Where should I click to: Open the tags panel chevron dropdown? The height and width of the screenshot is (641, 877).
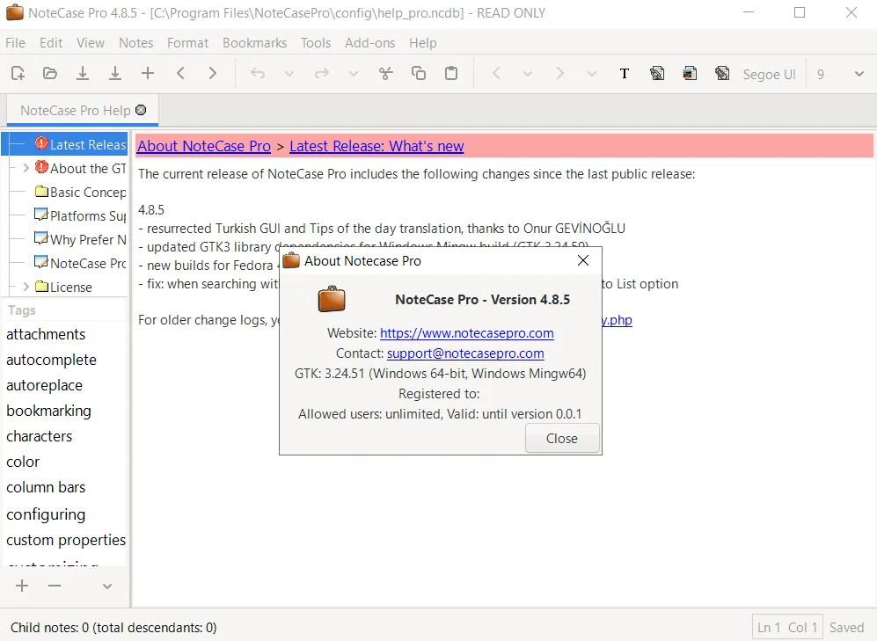[106, 586]
